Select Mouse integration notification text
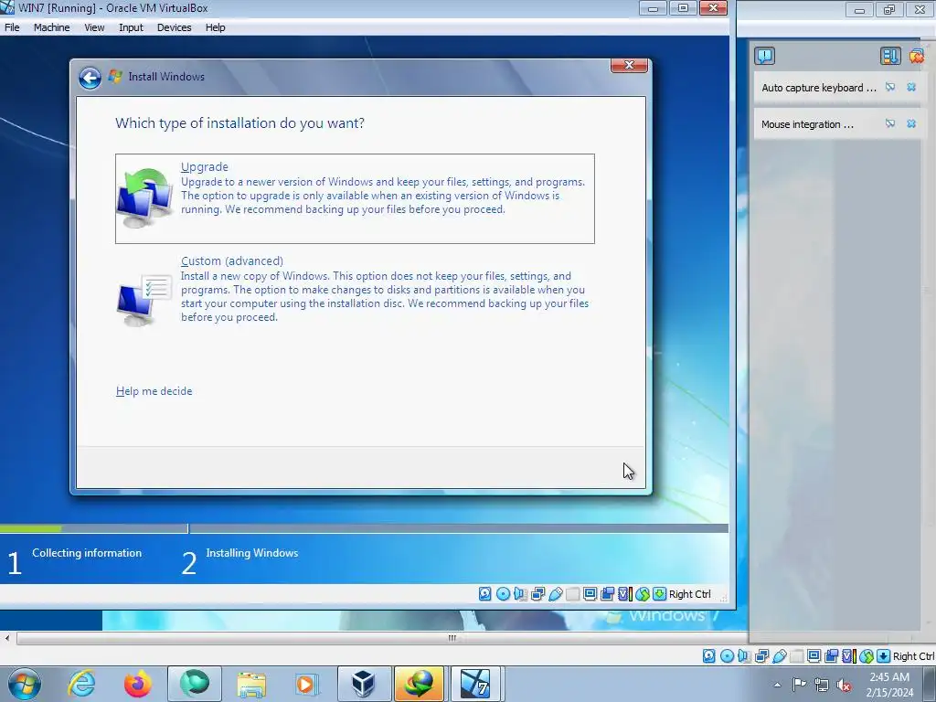Screen dimensions: 936x702 pyautogui.click(x=807, y=124)
